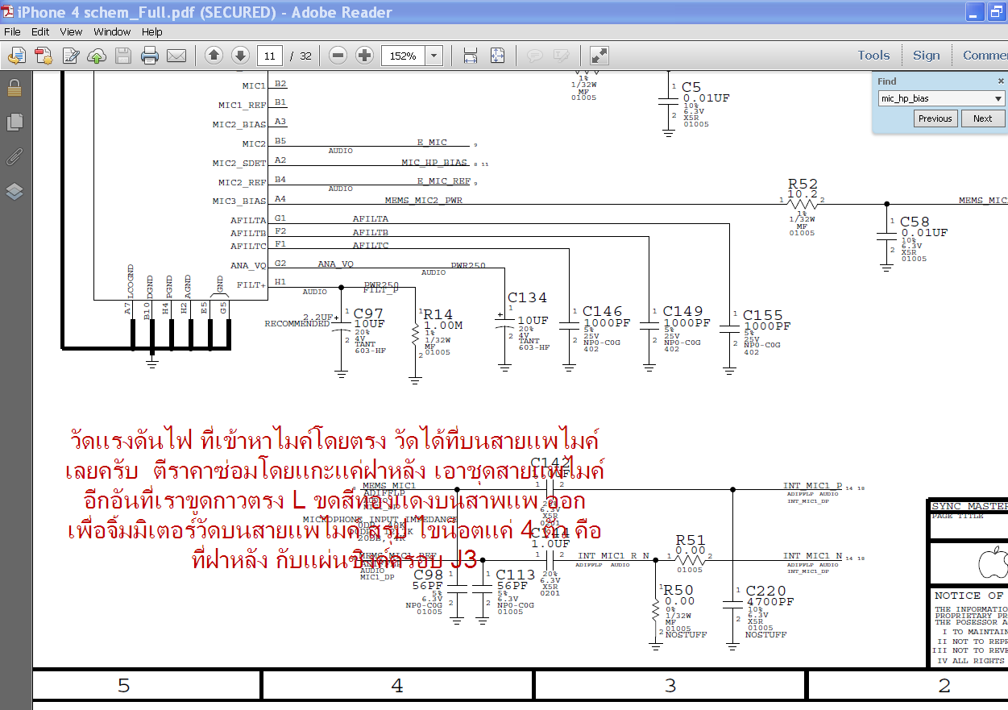Screen dimensions: 1008x710
Task: Click the highlight text icon
Action: (x=562, y=56)
